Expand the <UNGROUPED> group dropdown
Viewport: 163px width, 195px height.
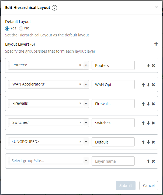pos(86,142)
